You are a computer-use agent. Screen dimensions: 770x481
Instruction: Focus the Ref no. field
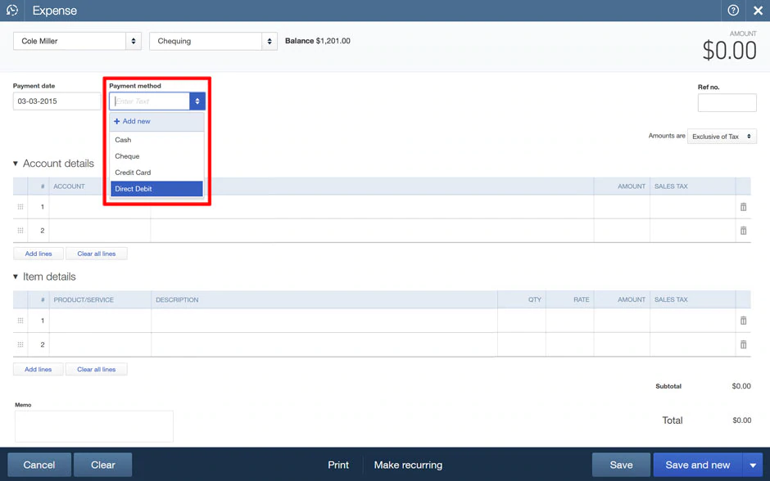727,102
